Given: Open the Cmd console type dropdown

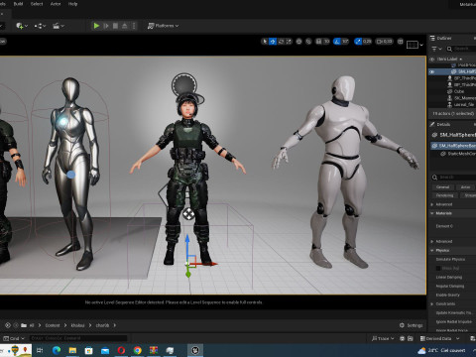Looking at the screenshot, I should pos(14,338).
